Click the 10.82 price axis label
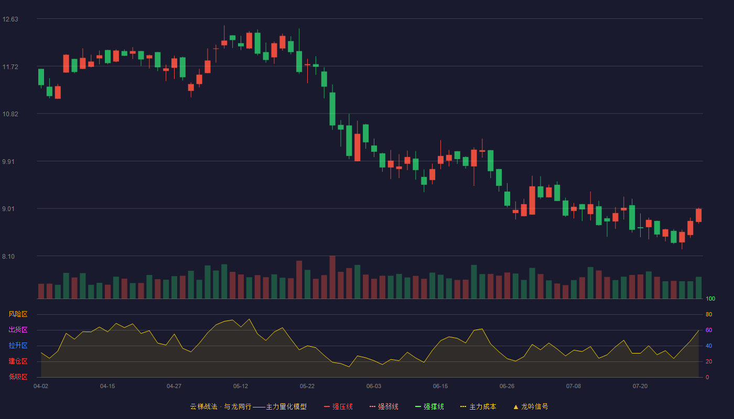Image resolution: width=734 pixels, height=419 pixels. (10, 114)
